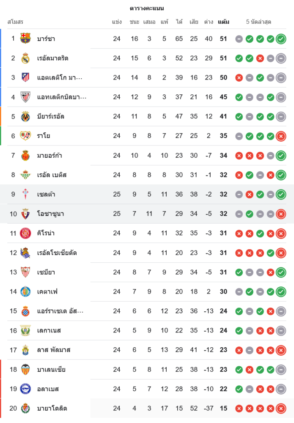Viewport: 294px width, 423px height.
Task: Click the สโมสร column header
Action: 15,22
